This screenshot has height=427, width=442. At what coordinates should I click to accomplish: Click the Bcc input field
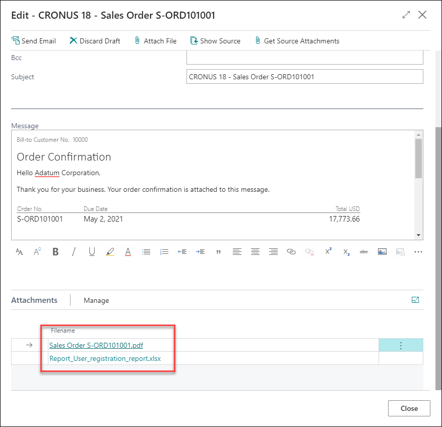pos(305,58)
